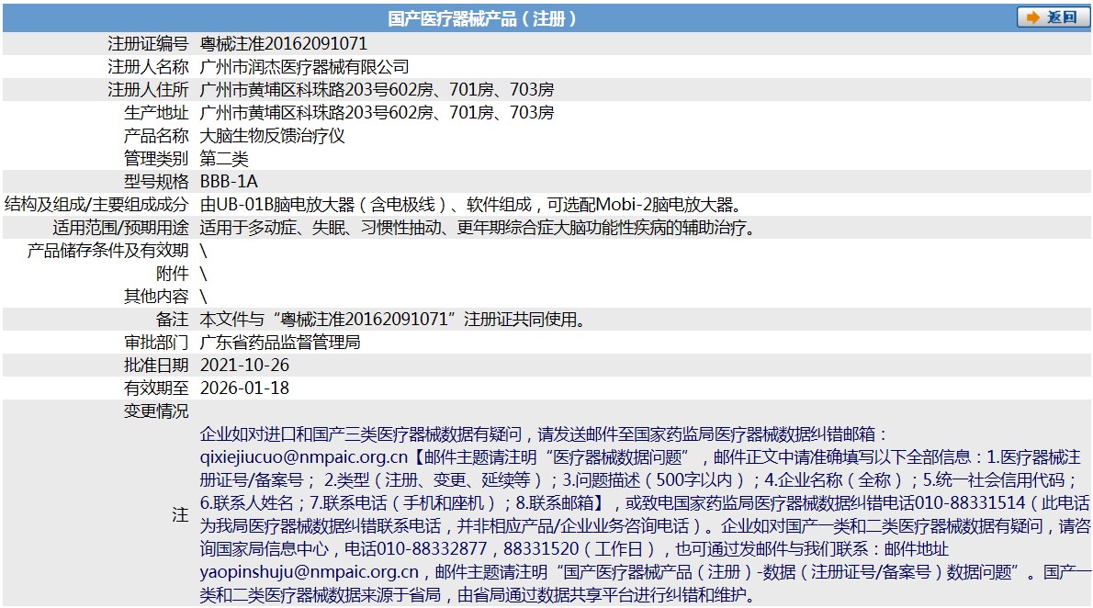The width and height of the screenshot is (1093, 608).
Task: Select the structure text starting 由UB-01B脑电放大器
Action: coord(473,204)
